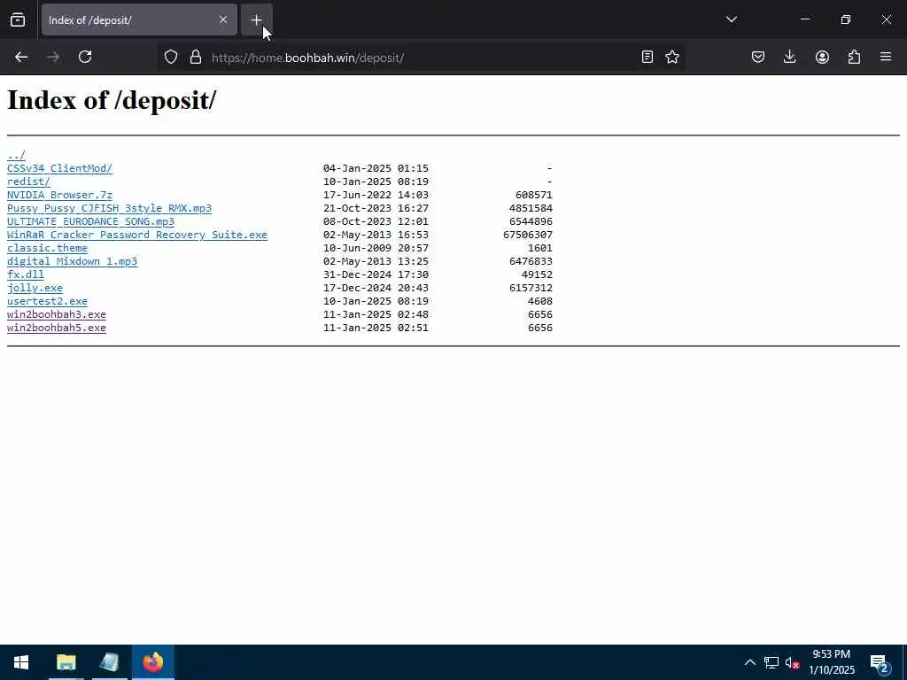The width and height of the screenshot is (907, 680).
Task: Open the muted volume tray icon
Action: click(x=793, y=662)
